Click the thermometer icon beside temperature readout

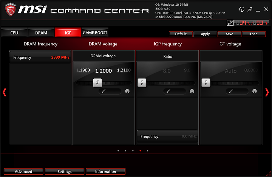click(230, 23)
